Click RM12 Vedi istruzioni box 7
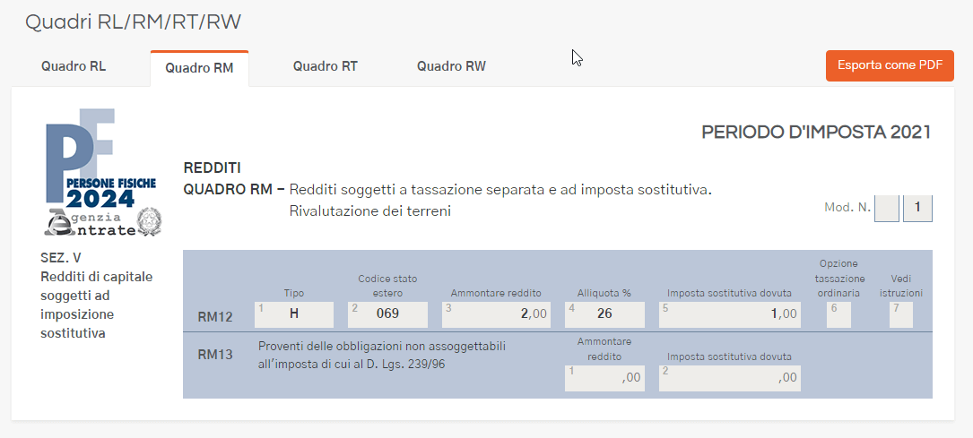This screenshot has width=973, height=438. 901,314
